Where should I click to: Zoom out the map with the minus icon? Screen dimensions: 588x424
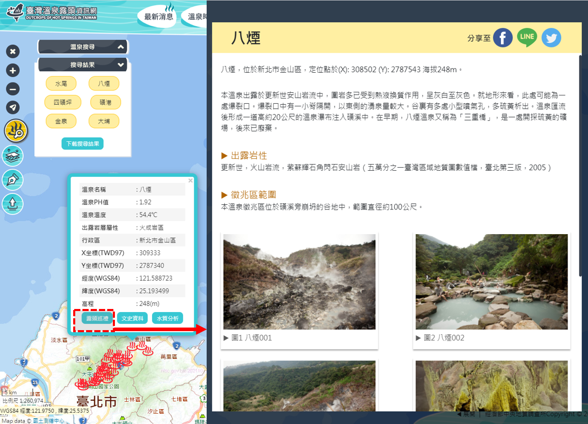click(x=13, y=89)
